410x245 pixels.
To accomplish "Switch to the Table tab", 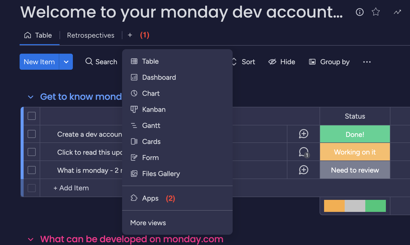I will pyautogui.click(x=39, y=35).
